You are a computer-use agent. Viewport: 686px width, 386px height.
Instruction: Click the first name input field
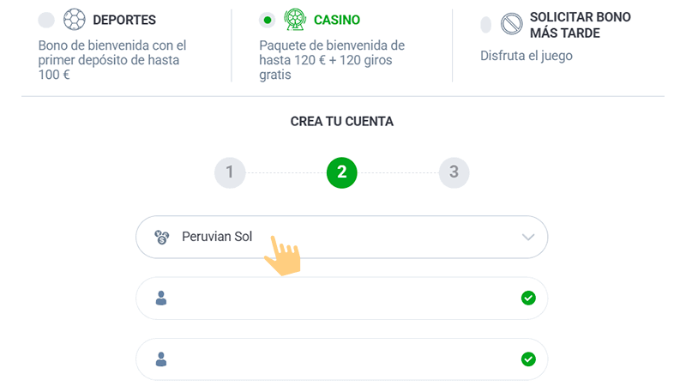(341, 299)
